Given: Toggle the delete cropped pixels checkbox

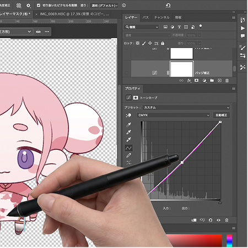Looking at the screenshot, I should [x=39, y=6].
